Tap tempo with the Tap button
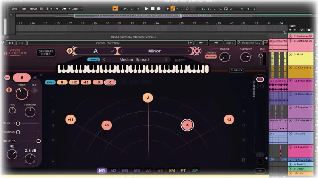 [23, 8]
